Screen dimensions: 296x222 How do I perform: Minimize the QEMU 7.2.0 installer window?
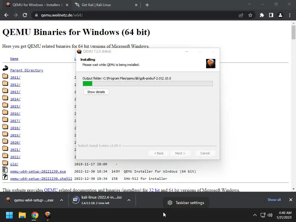pos(187,51)
